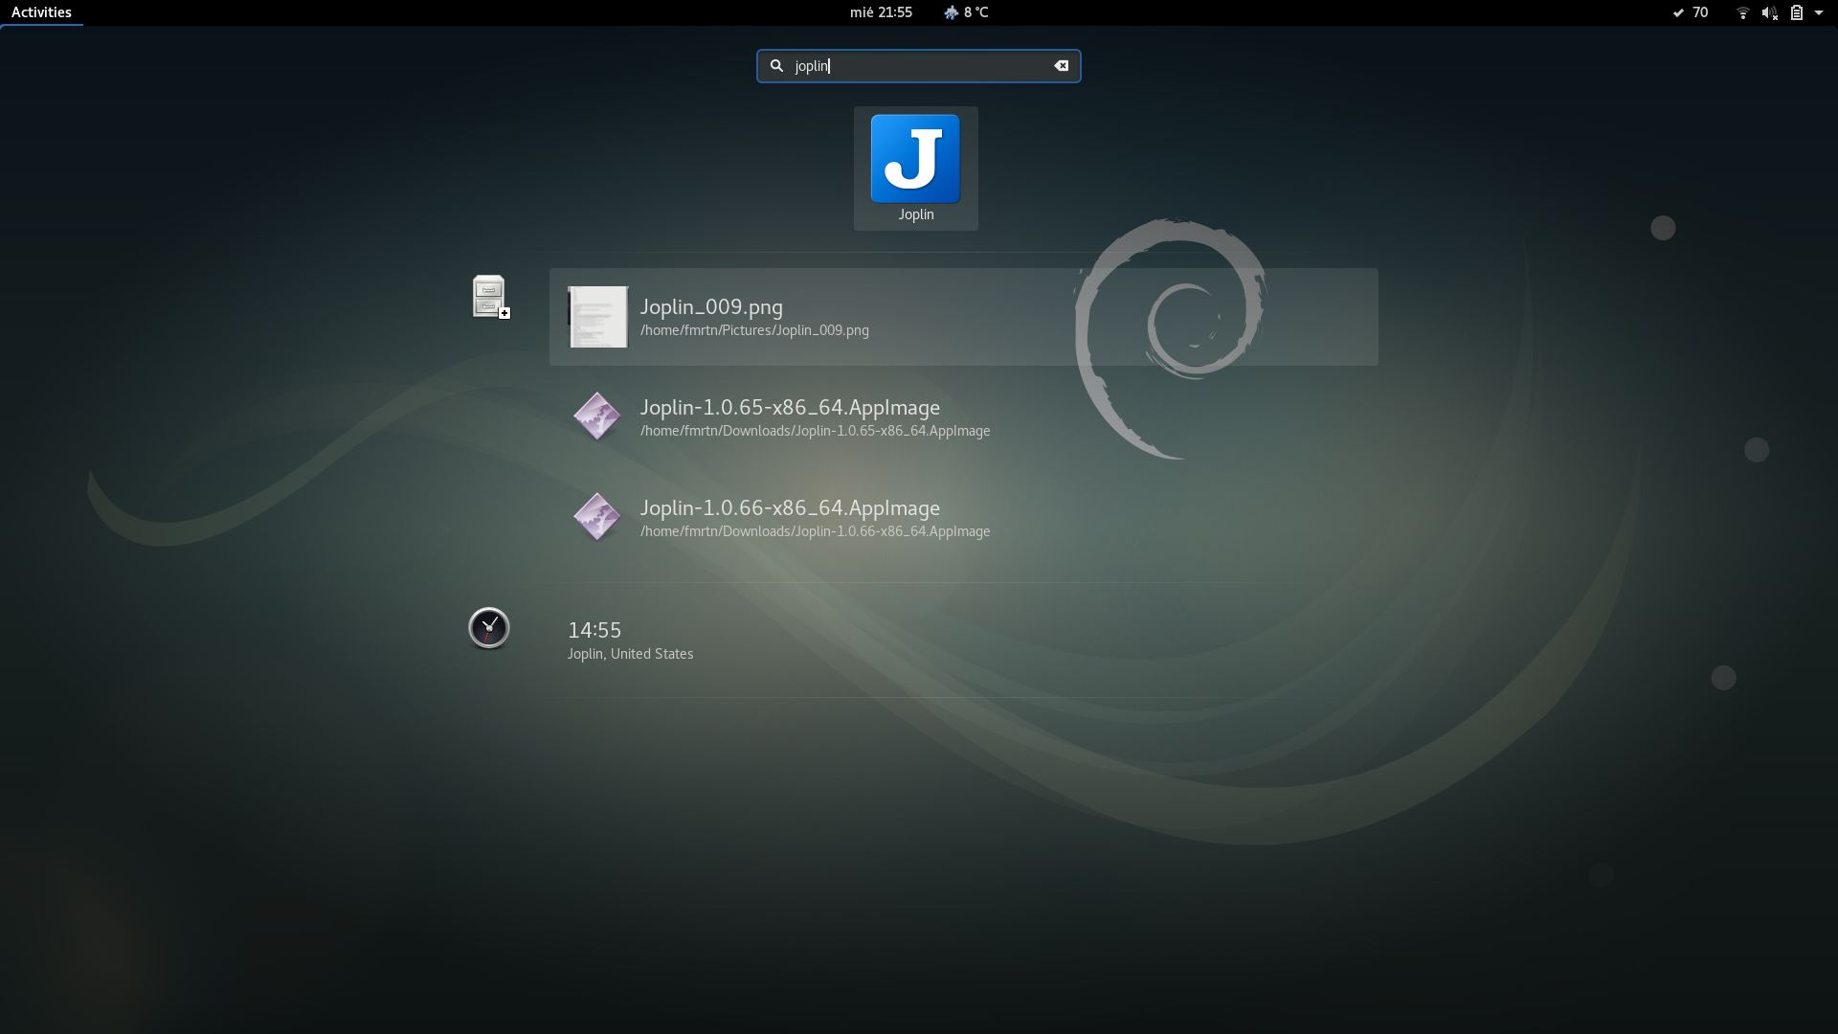Select the Joplin, United States world clock entry
The width and height of the screenshot is (1838, 1034).
(630, 654)
